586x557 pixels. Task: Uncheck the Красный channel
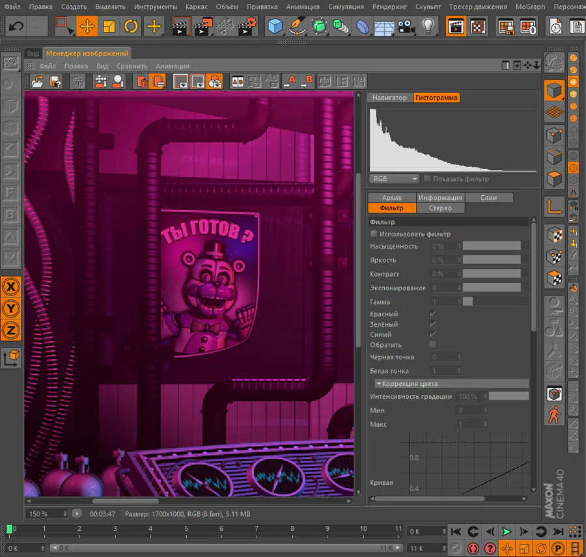(433, 314)
